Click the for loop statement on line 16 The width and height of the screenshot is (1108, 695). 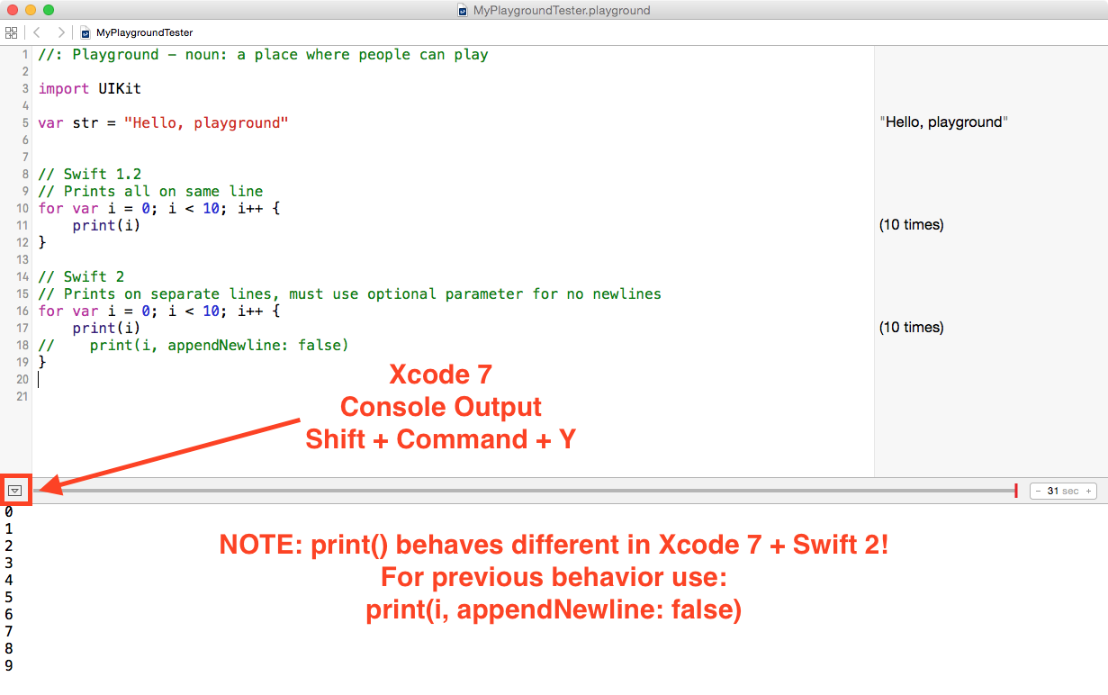pyautogui.click(x=159, y=311)
